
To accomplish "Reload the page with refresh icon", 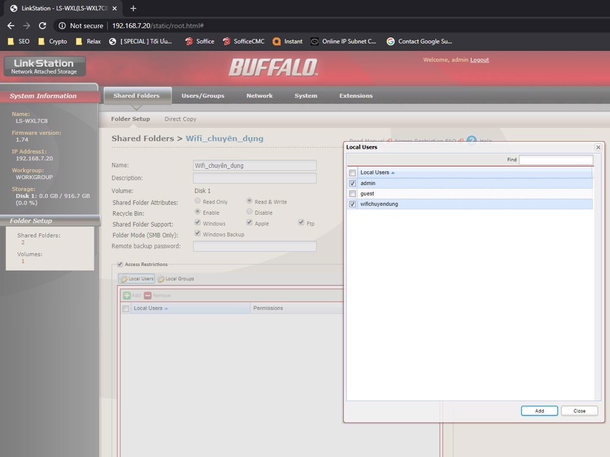I will pos(42,26).
